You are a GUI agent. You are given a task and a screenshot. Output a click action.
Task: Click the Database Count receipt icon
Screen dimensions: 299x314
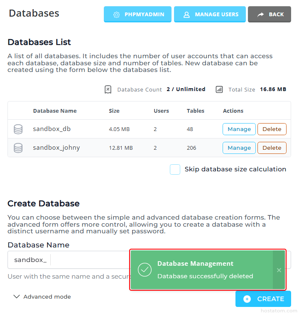108,89
